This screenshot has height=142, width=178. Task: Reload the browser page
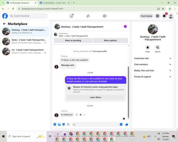tap(13, 9)
